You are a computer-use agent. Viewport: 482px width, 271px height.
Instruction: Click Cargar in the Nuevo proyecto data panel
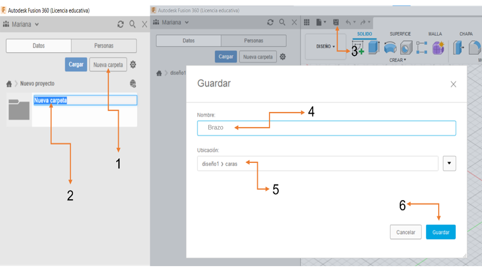tap(76, 64)
